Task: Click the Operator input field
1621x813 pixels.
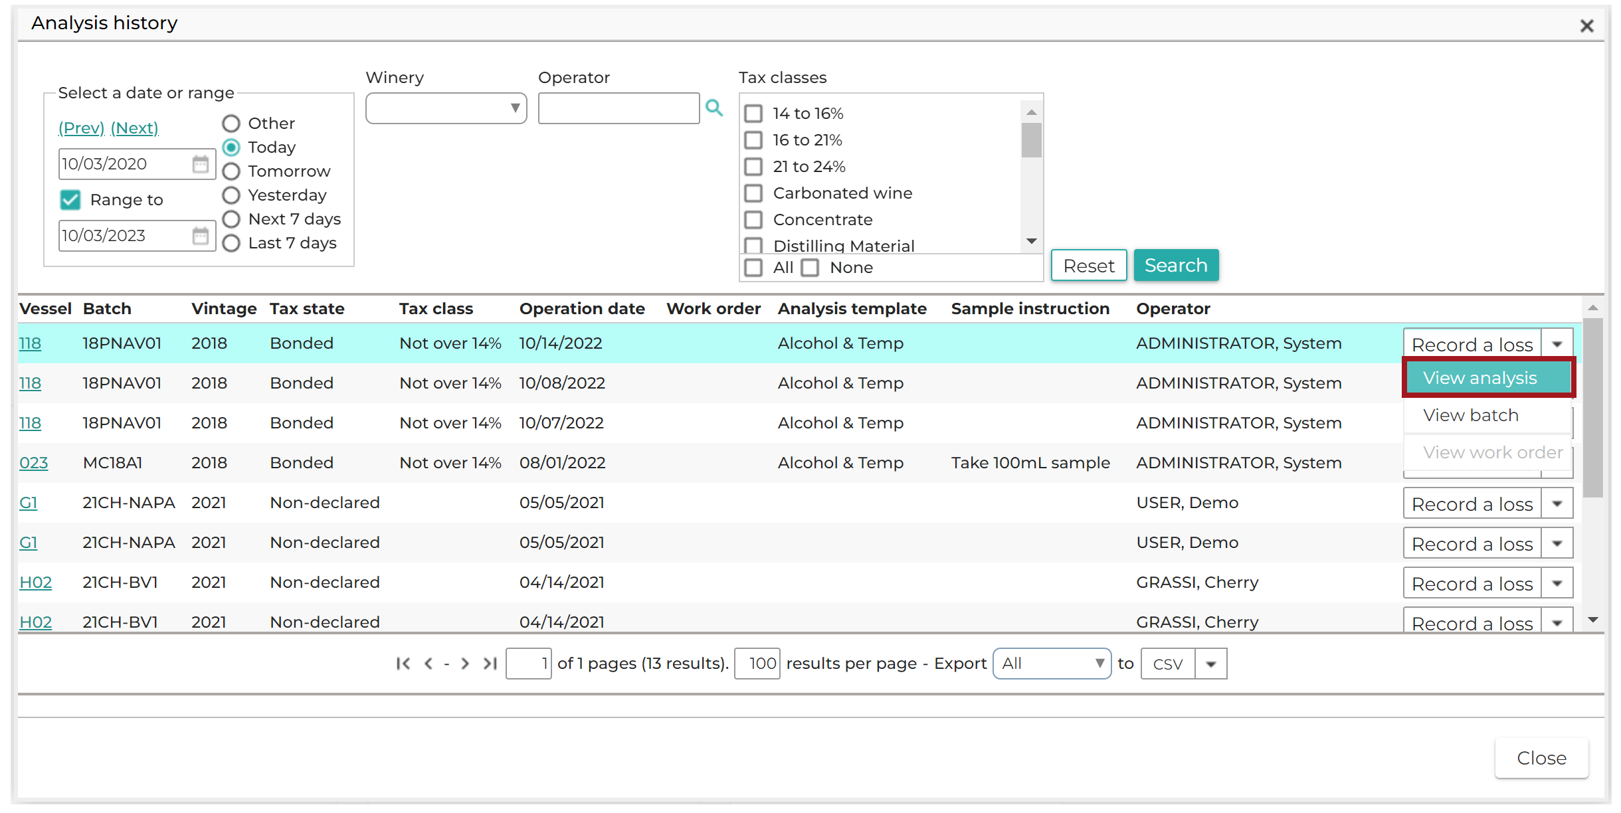Action: 619,108
